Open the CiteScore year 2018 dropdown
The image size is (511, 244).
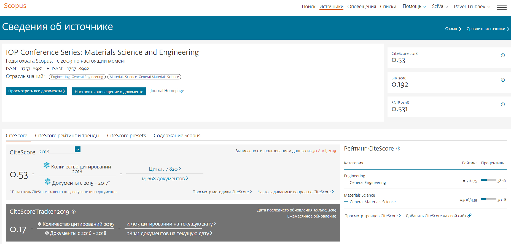(77, 149)
